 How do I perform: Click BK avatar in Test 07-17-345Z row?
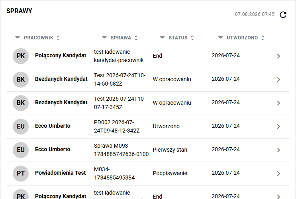(21, 103)
